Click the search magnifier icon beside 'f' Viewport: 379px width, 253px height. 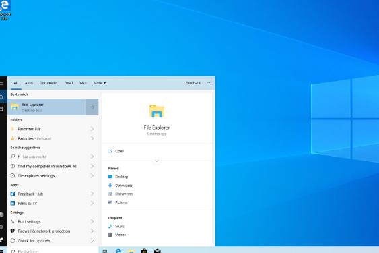pos(13,157)
